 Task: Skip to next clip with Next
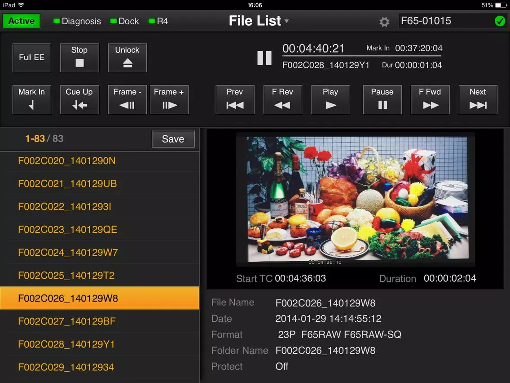pos(478,100)
